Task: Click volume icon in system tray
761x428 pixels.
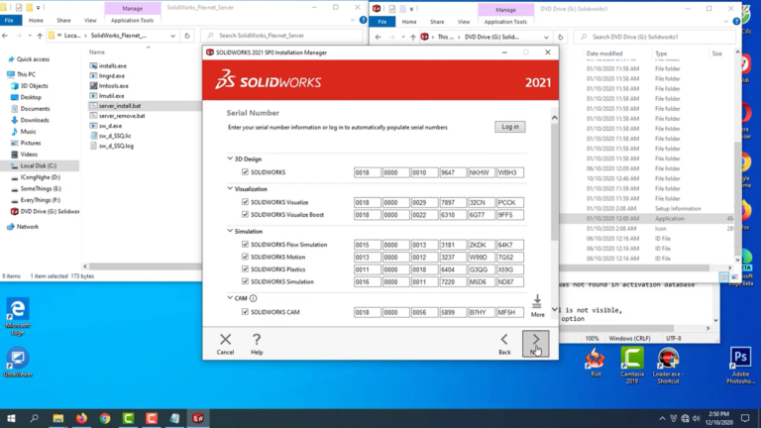Action: coord(697,418)
